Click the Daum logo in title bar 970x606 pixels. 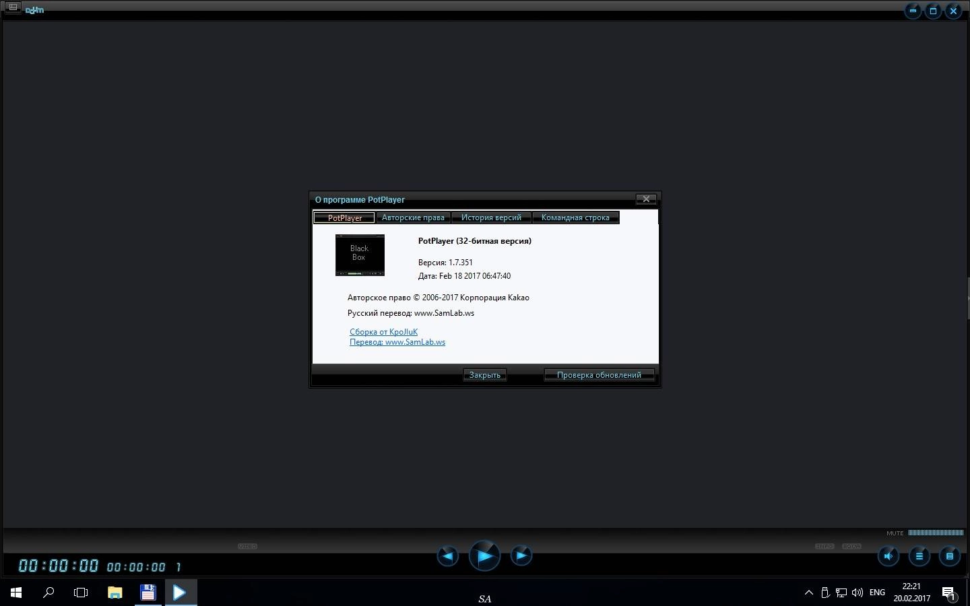pos(34,10)
